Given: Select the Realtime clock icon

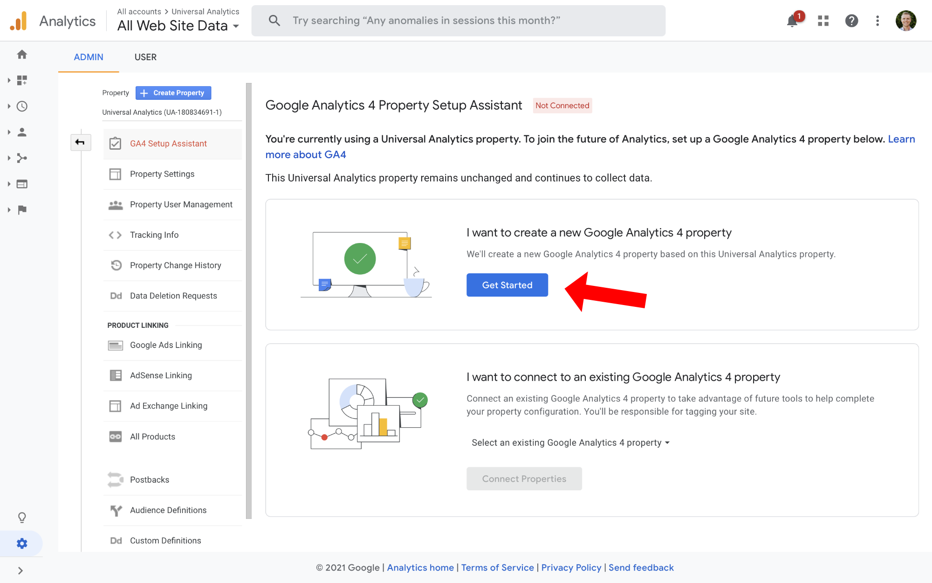Looking at the screenshot, I should [x=22, y=106].
